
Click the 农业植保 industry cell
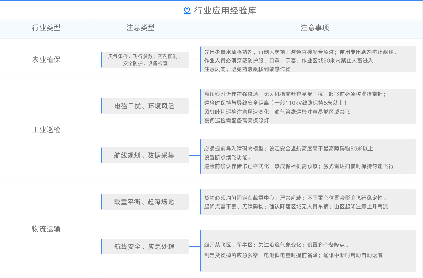tap(46, 60)
